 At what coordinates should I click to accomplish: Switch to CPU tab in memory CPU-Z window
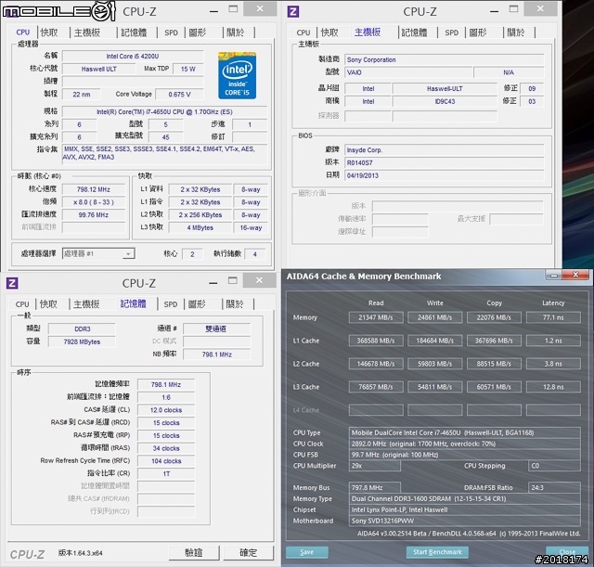(22, 304)
